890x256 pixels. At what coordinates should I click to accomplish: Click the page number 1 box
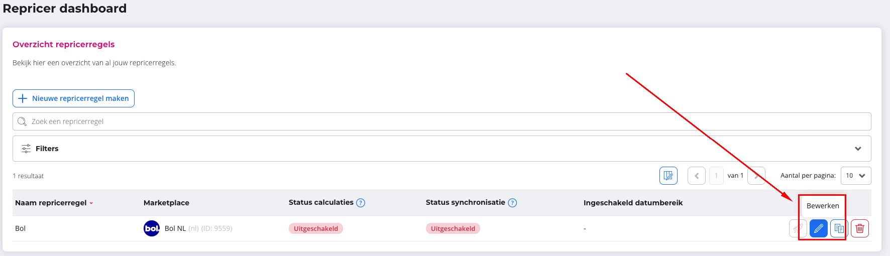click(x=716, y=176)
